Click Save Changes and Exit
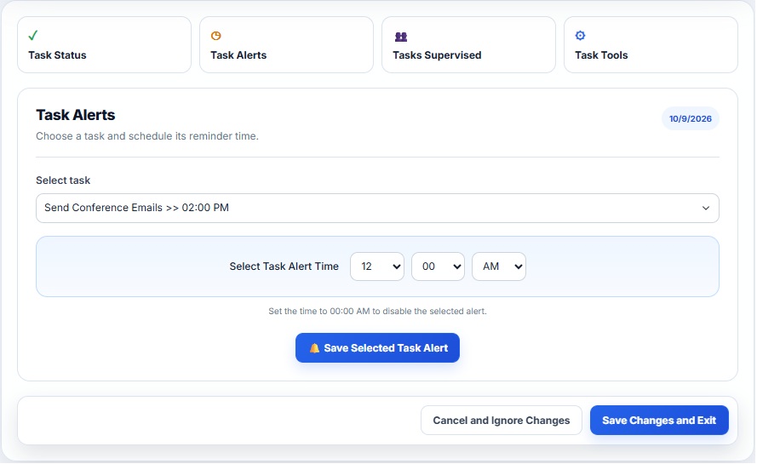 (x=659, y=421)
